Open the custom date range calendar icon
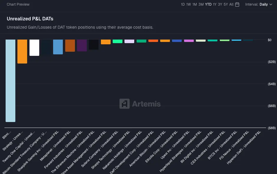The width and height of the screenshot is (277, 174). pos(237,4)
